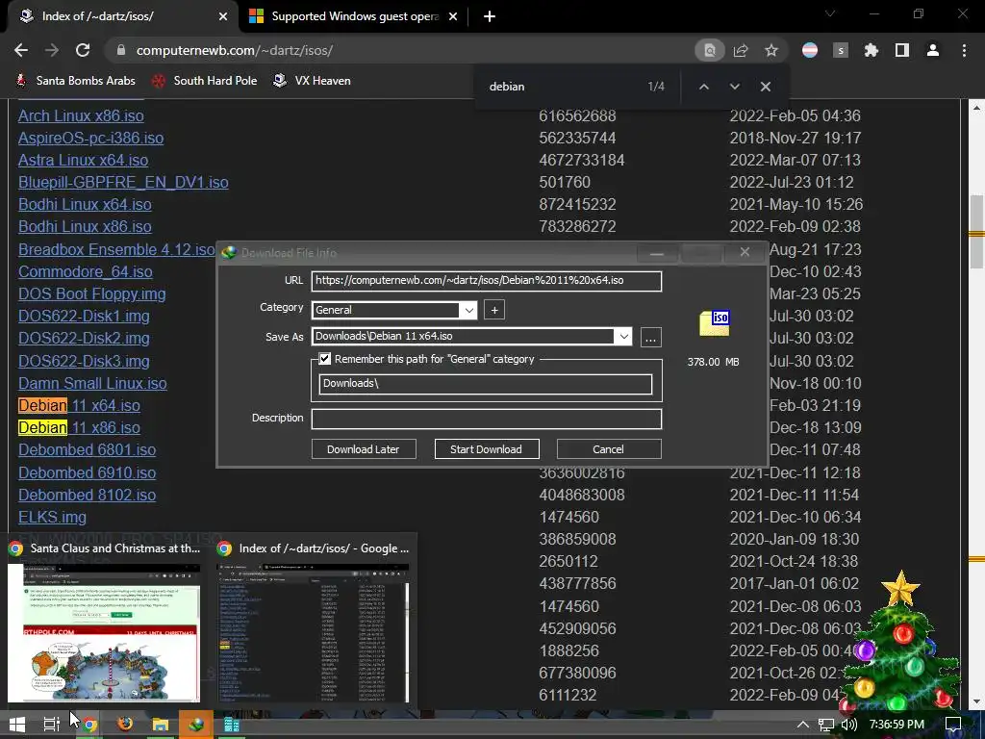This screenshot has width=985, height=739.
Task: Click Download Later button
Action: point(363,449)
